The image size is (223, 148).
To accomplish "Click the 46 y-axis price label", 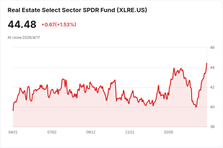I will point(212,48).
